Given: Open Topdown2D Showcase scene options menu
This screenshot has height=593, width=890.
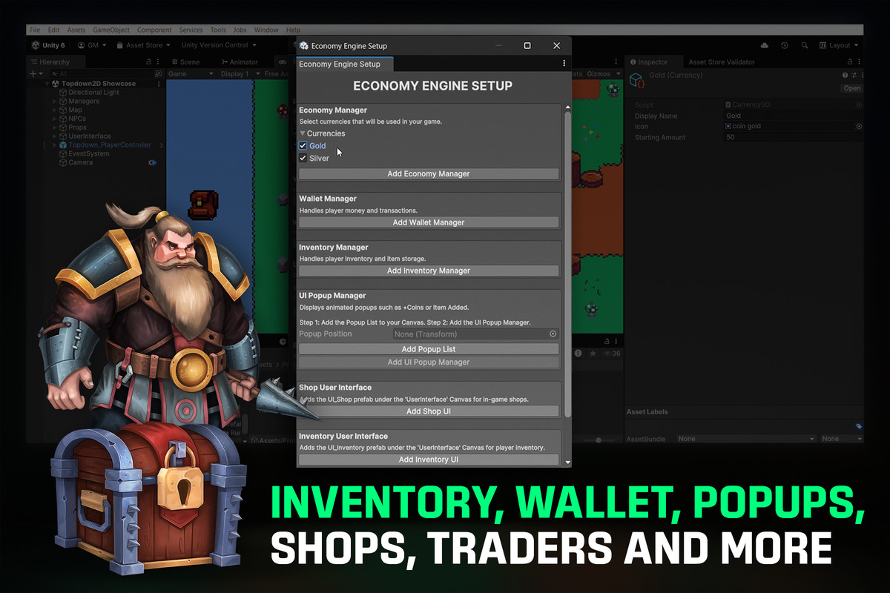Looking at the screenshot, I should pos(159,84).
